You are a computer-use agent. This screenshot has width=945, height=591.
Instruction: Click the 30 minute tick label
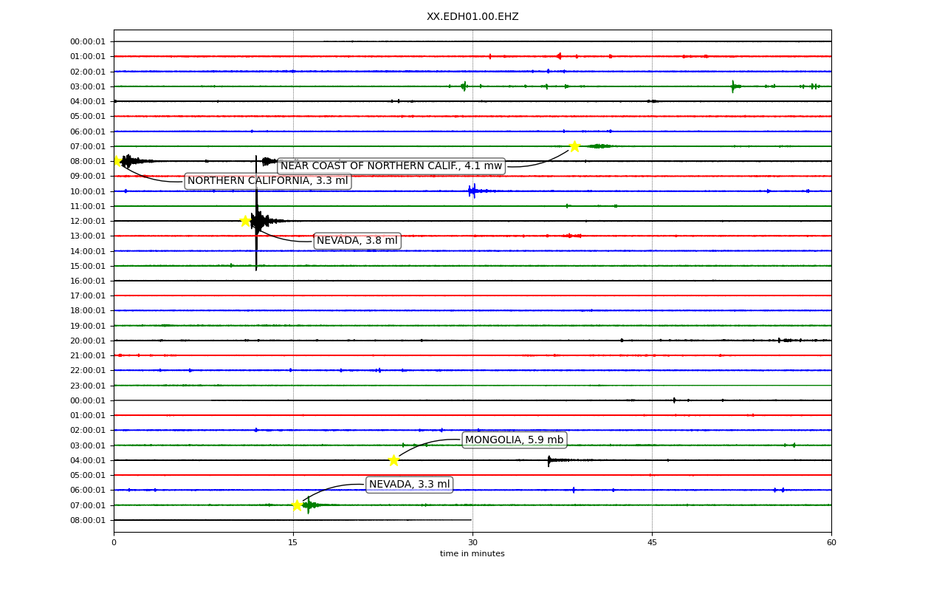[472, 543]
